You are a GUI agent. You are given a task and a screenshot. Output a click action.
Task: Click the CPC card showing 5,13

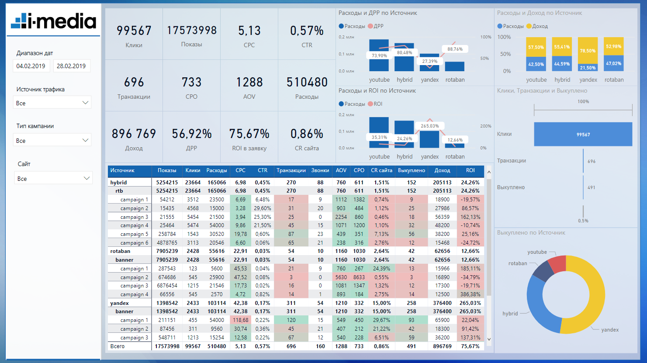click(x=249, y=35)
